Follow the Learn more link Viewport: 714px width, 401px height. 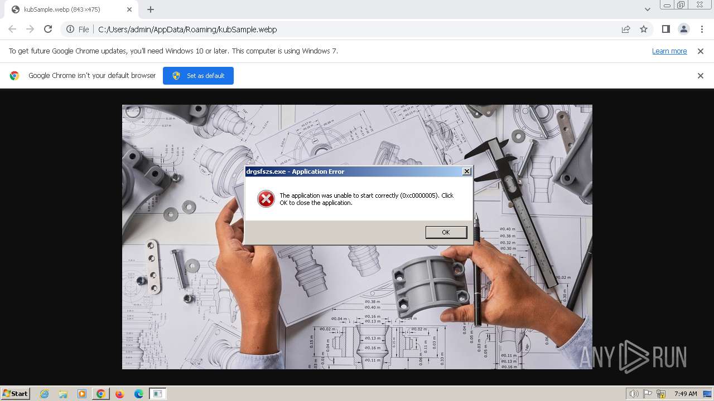click(669, 51)
